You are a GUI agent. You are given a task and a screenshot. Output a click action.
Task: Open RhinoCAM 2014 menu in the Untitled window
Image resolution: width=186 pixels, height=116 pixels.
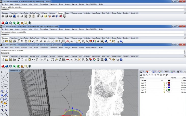(x=91, y=4)
